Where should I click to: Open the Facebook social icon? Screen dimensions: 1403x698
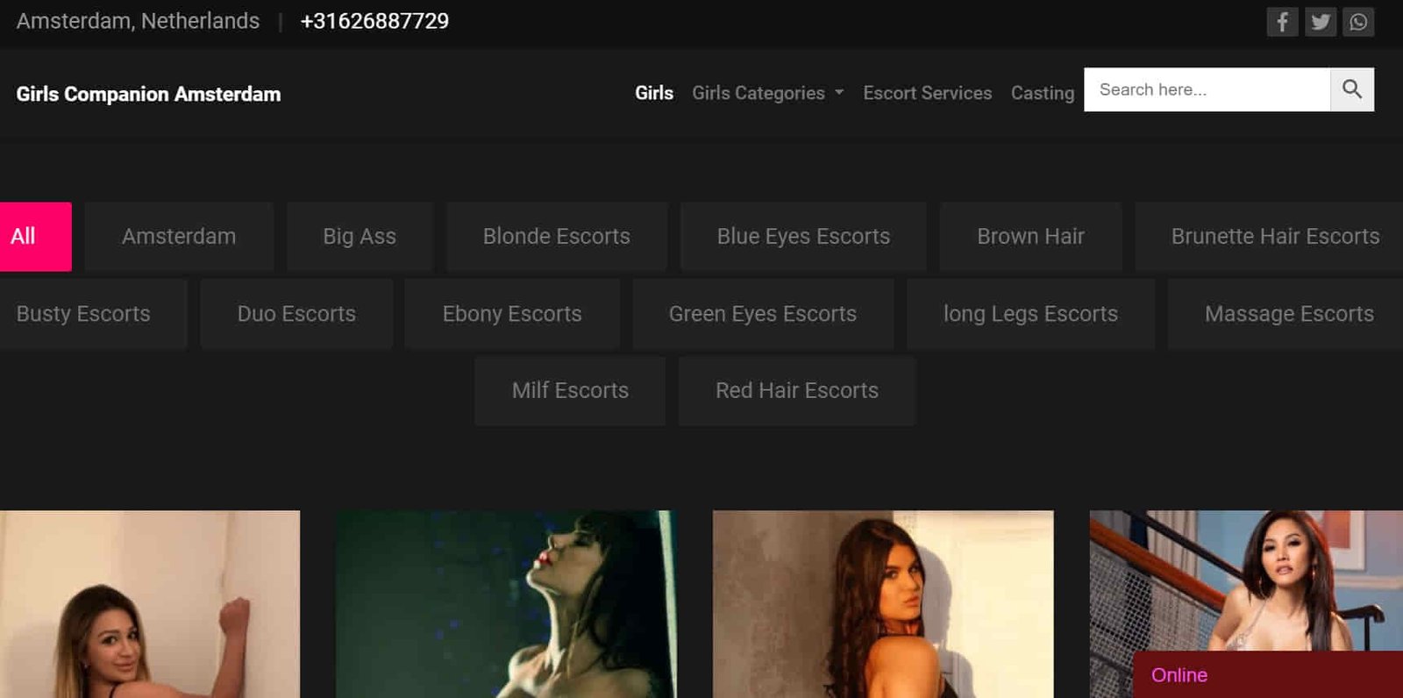point(1281,22)
